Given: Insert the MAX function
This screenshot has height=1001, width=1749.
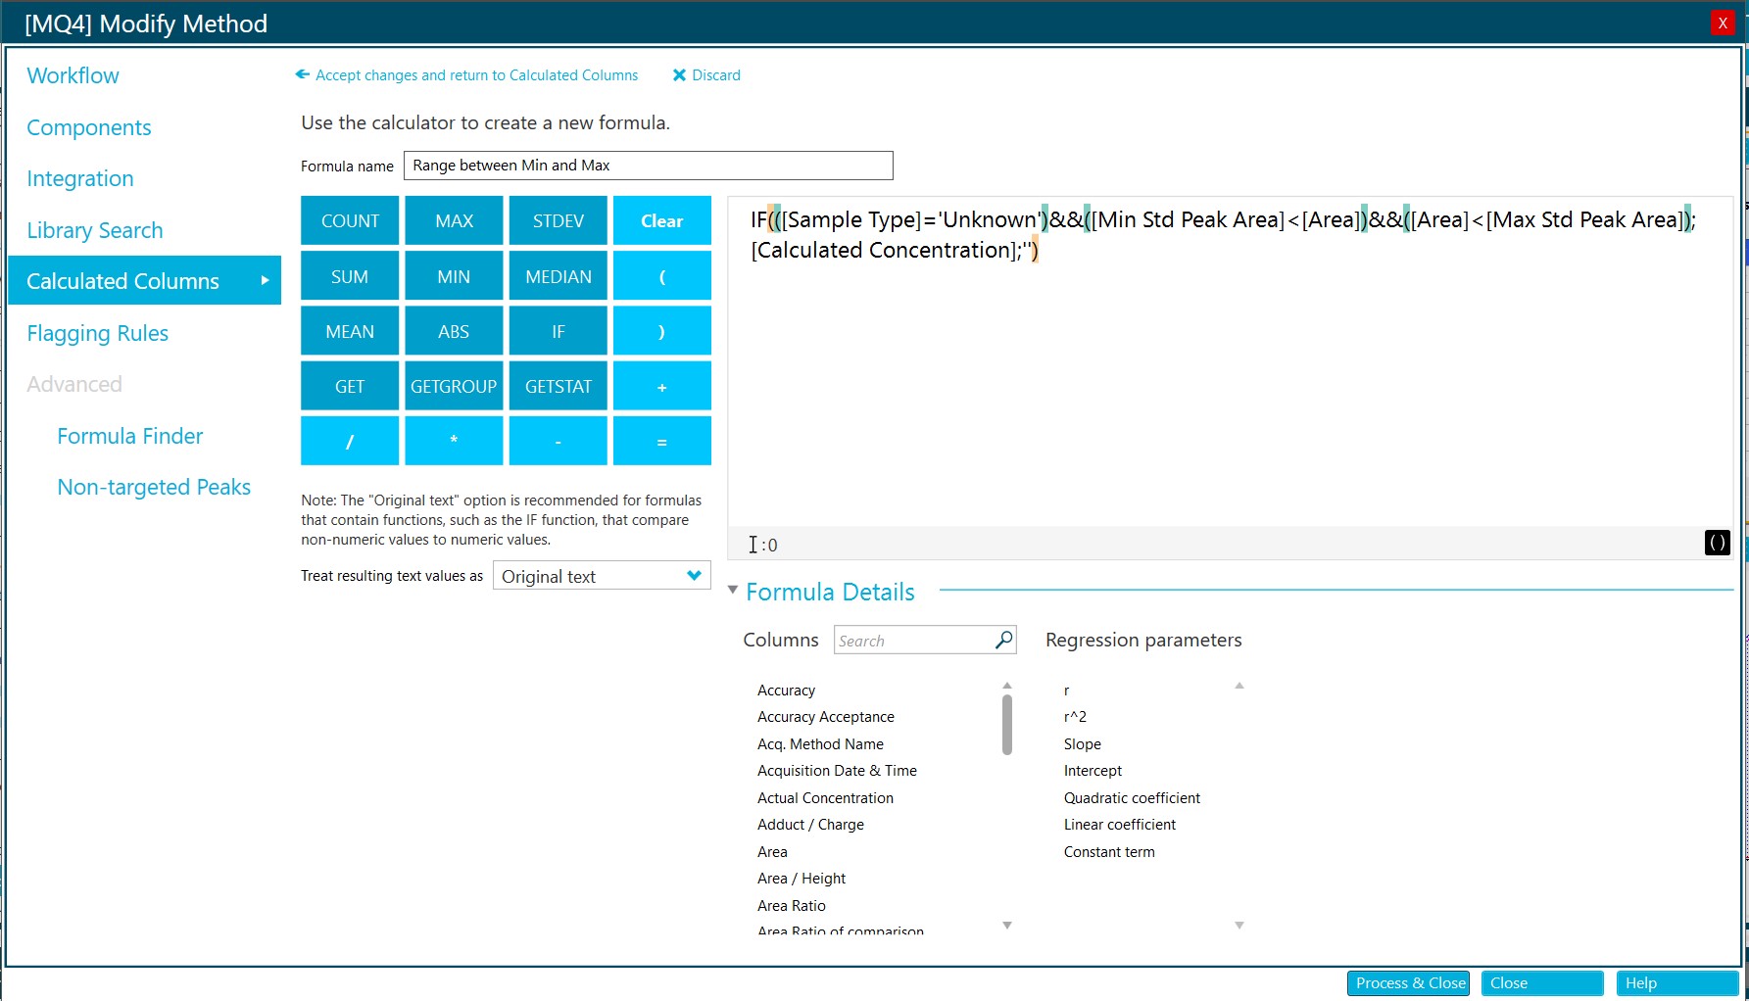Looking at the screenshot, I should coord(454,221).
